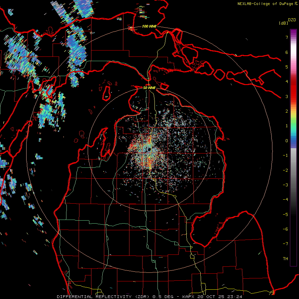This screenshot has width=299, height=299.
Task: Click the [dB] unit label
Action: tap(283, 23)
